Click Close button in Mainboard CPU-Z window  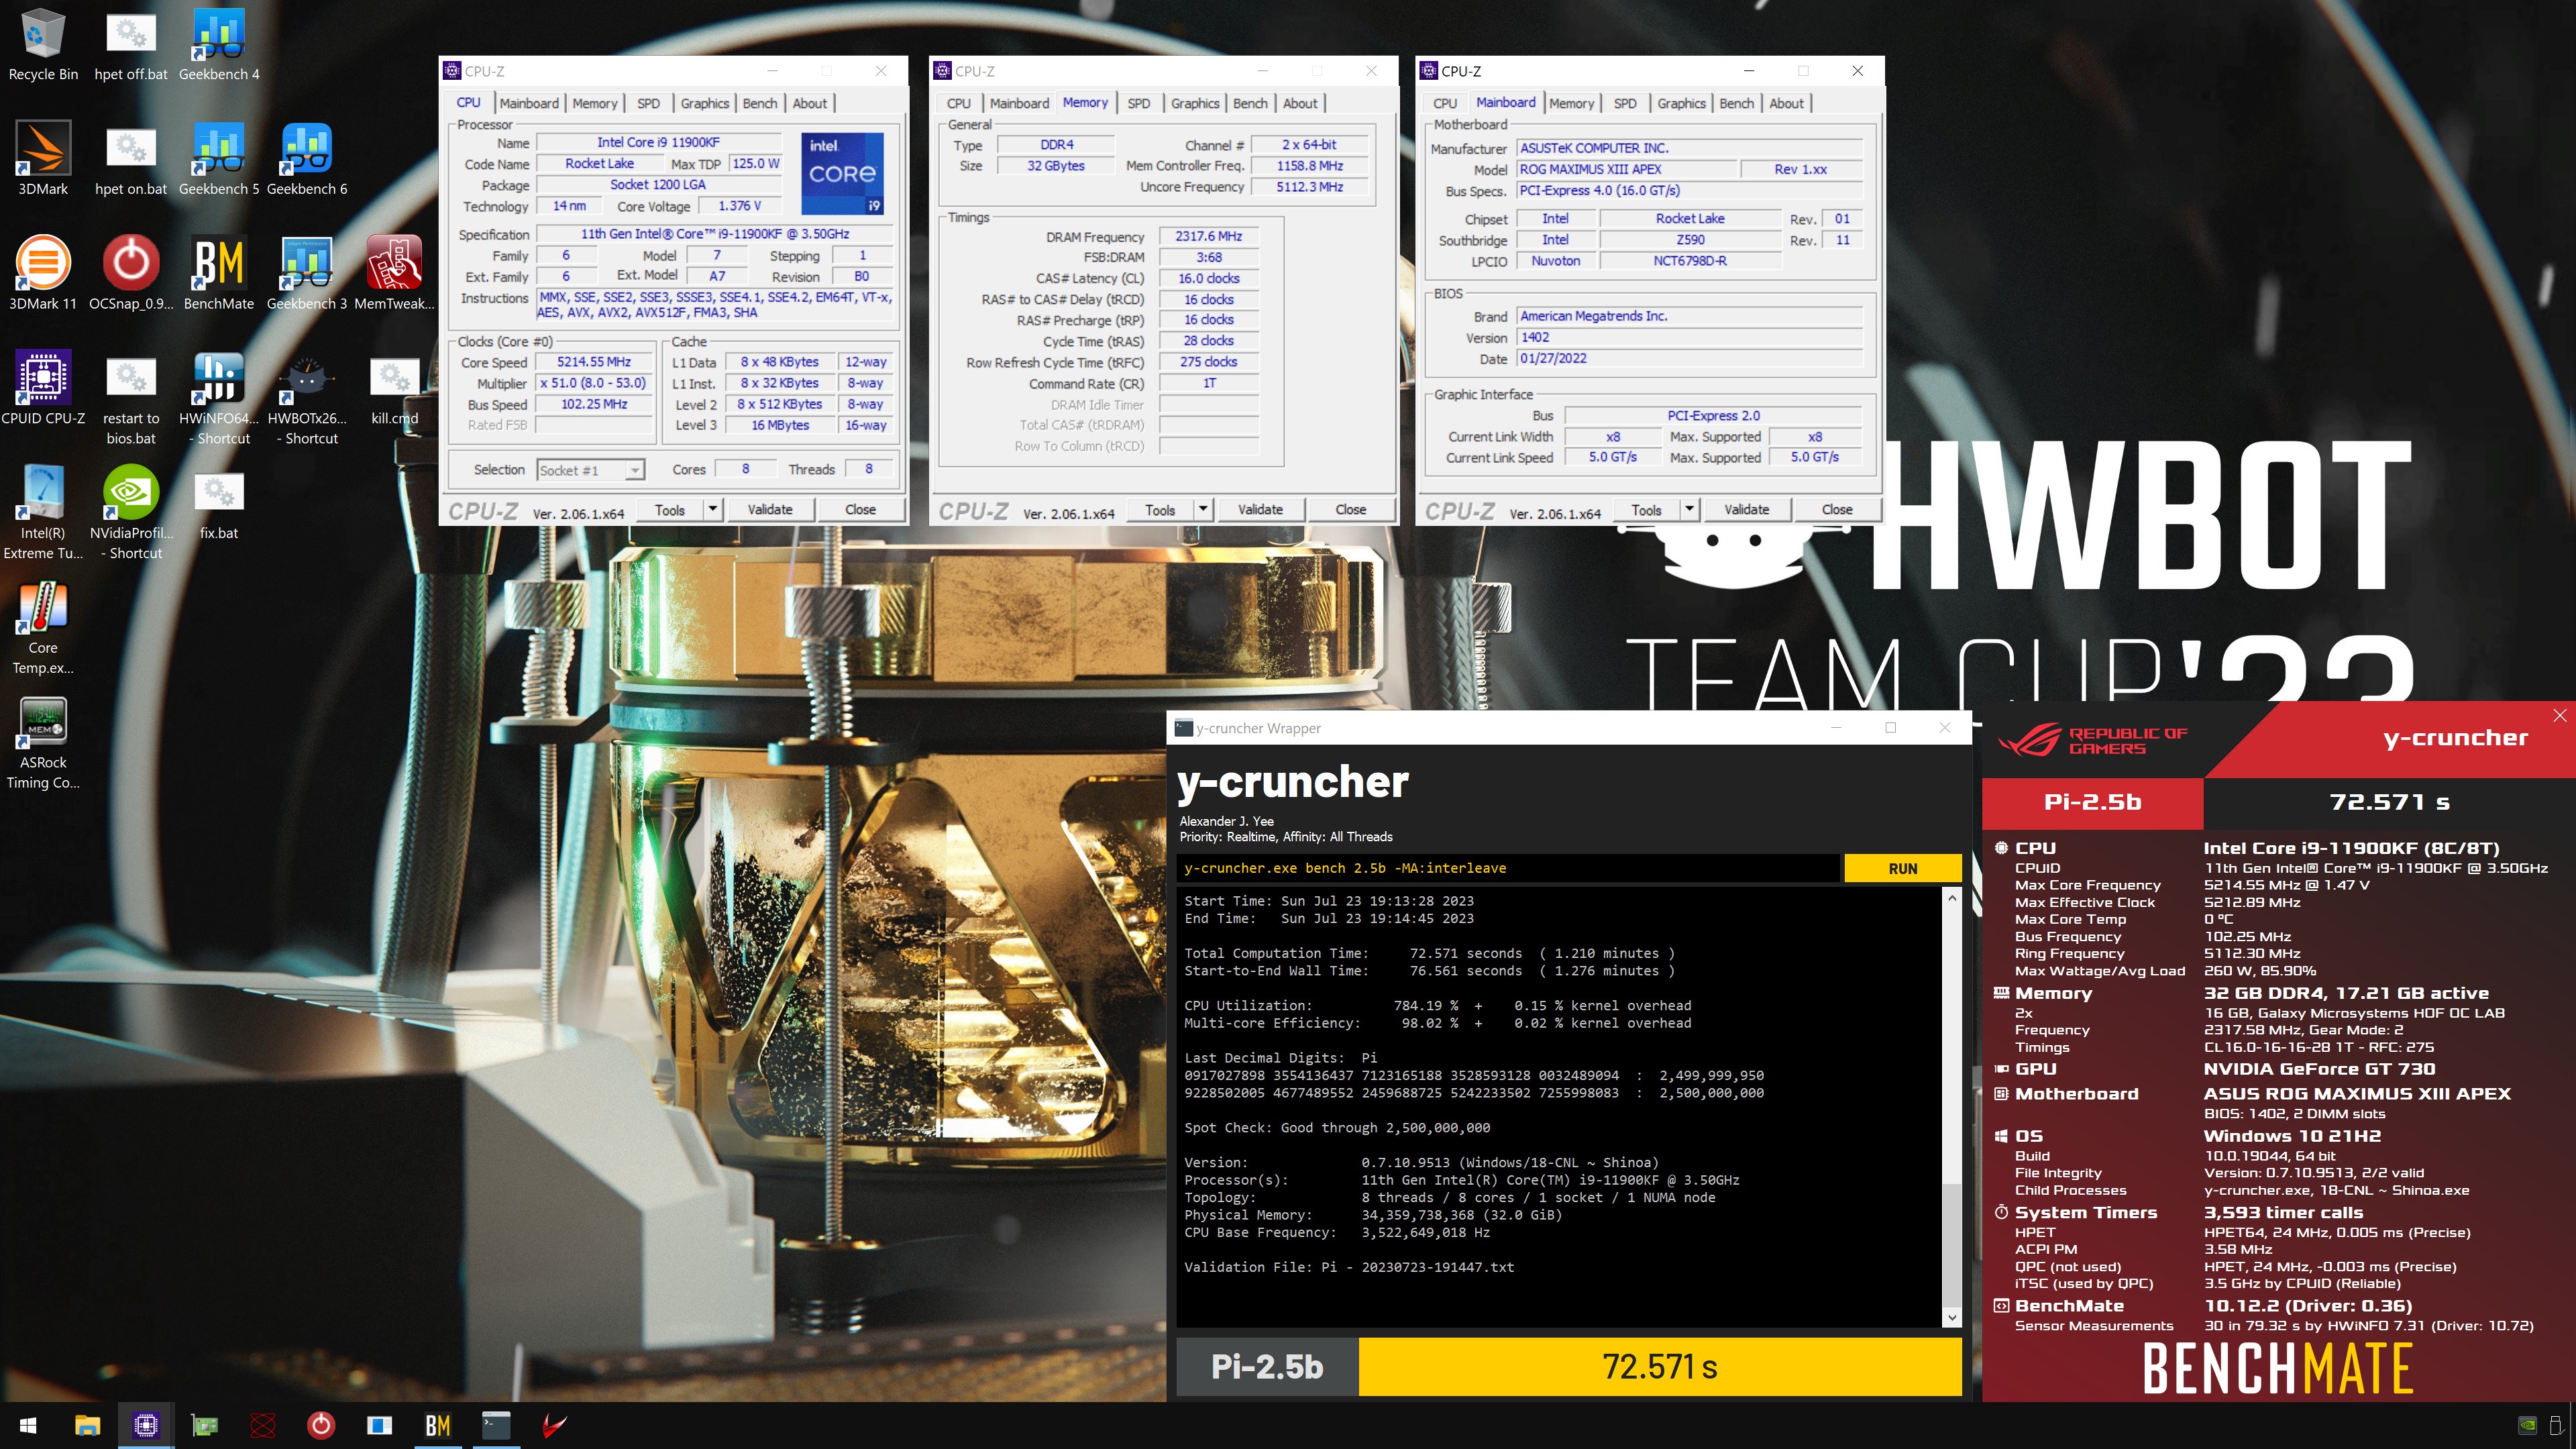[x=1836, y=509]
